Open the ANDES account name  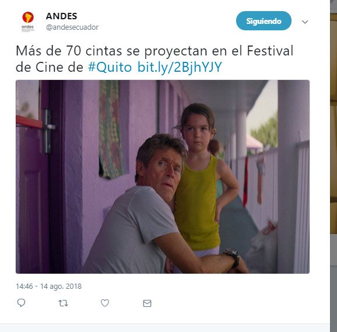point(61,16)
